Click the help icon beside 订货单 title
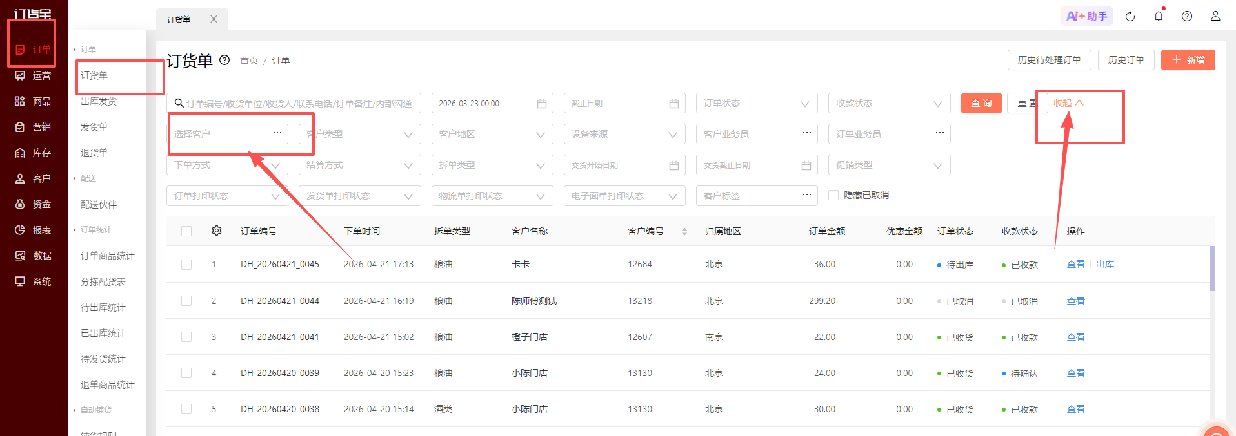Viewport: 1236px width, 436px height. (224, 60)
